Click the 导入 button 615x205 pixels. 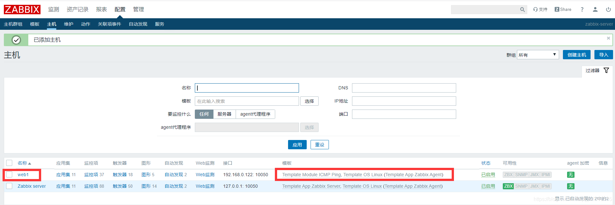603,55
